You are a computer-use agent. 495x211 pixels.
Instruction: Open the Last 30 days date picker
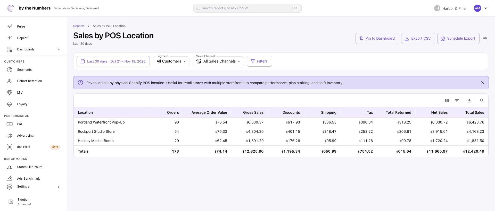(x=113, y=61)
